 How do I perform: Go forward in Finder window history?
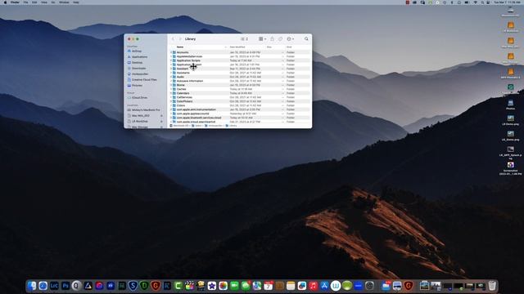tap(180, 39)
